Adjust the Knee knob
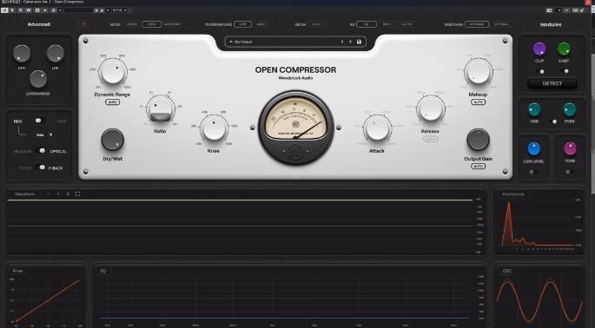Image resolution: width=595 pixels, height=328 pixels. pos(214,128)
